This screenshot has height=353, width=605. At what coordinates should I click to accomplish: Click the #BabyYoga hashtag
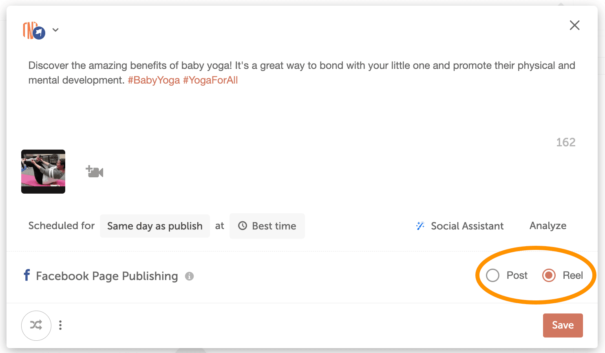[154, 80]
